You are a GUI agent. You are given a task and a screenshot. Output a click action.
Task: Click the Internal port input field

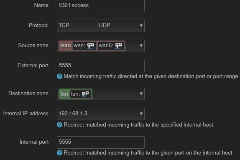click(101, 142)
